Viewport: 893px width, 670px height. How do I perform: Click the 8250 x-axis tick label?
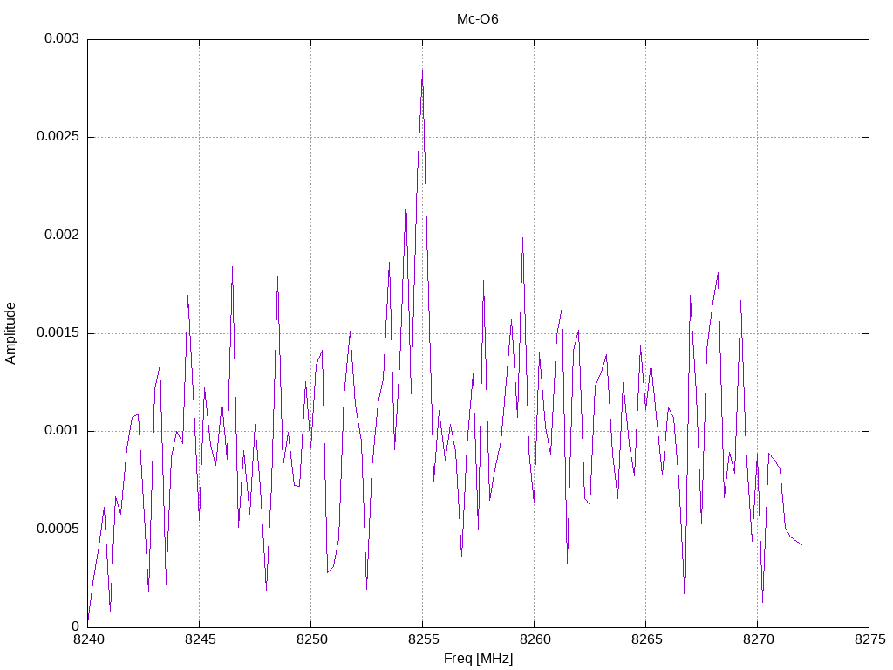[x=312, y=639]
